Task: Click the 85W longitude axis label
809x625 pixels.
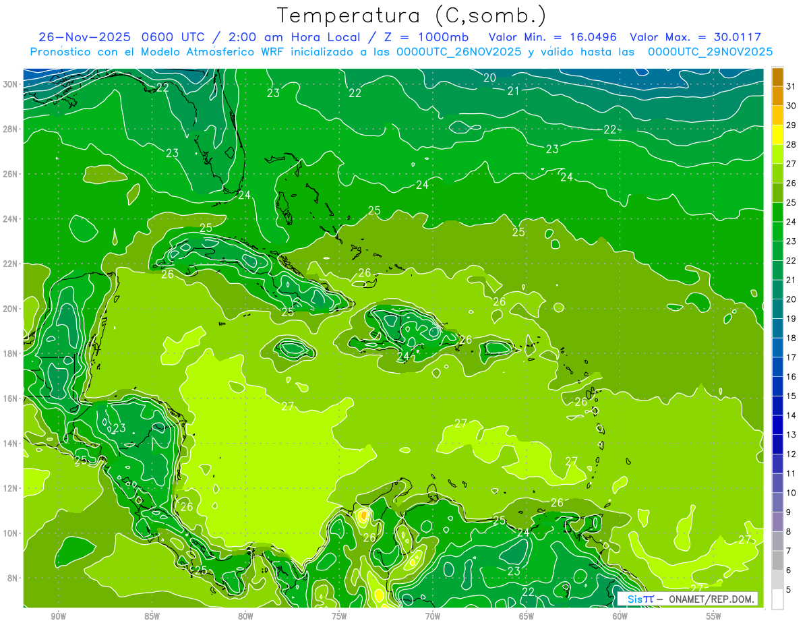Action: point(152,616)
